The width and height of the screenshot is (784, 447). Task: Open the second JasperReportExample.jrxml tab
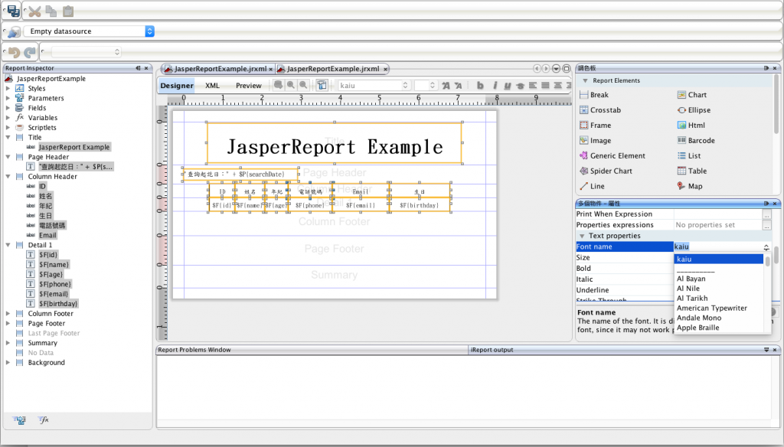click(x=332, y=69)
